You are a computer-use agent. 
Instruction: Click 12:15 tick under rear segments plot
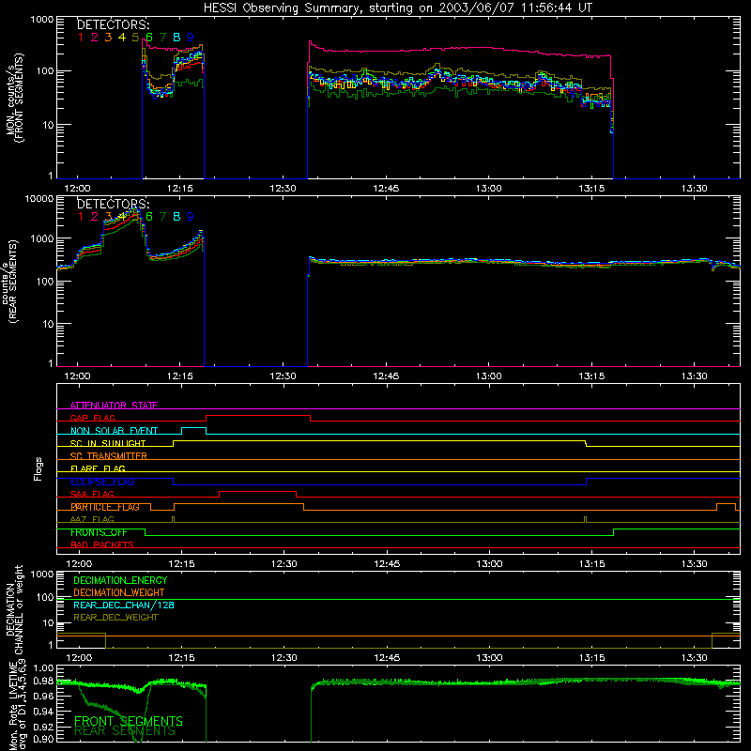click(x=180, y=376)
